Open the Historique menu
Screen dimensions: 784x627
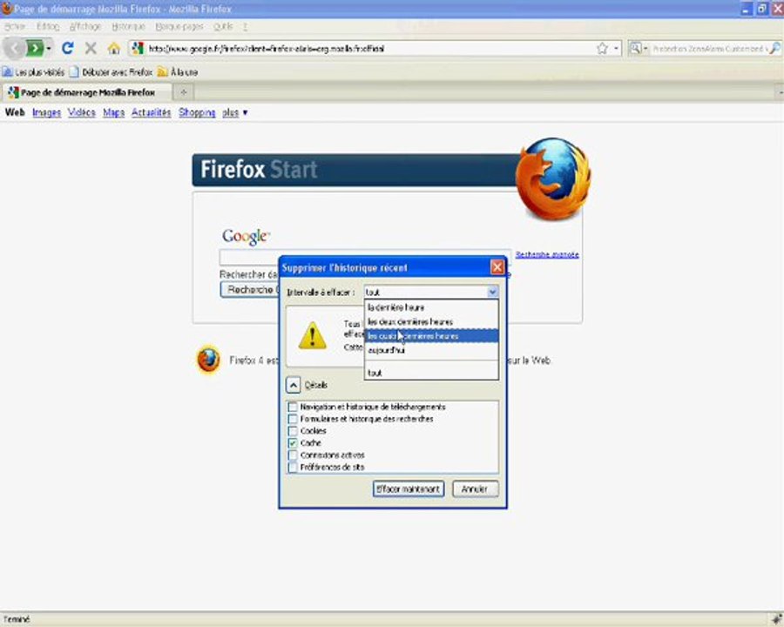128,26
